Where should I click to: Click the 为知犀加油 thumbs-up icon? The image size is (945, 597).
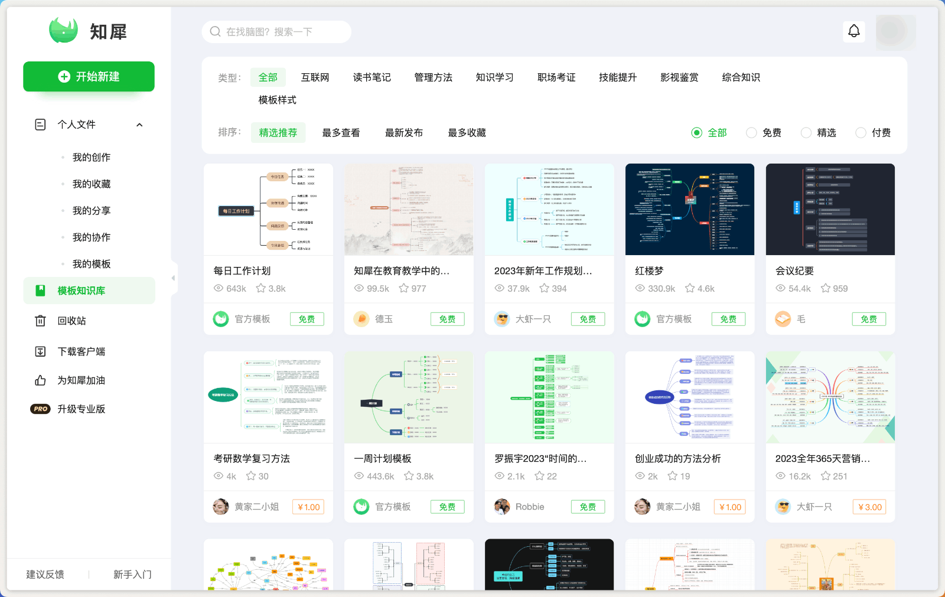pyautogui.click(x=40, y=380)
